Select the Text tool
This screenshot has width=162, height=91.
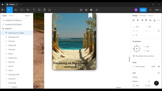[x=34, y=10]
